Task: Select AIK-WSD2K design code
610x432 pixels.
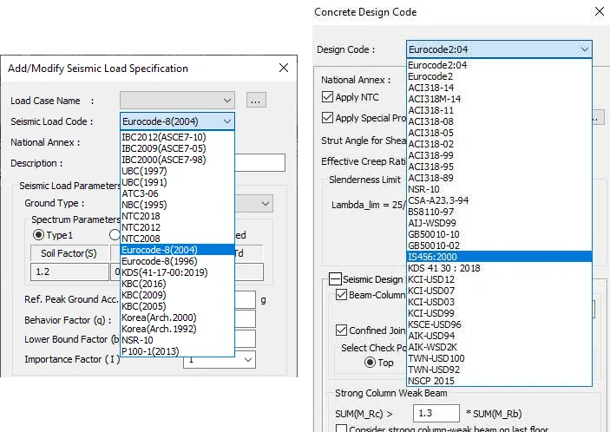Action: (499, 347)
